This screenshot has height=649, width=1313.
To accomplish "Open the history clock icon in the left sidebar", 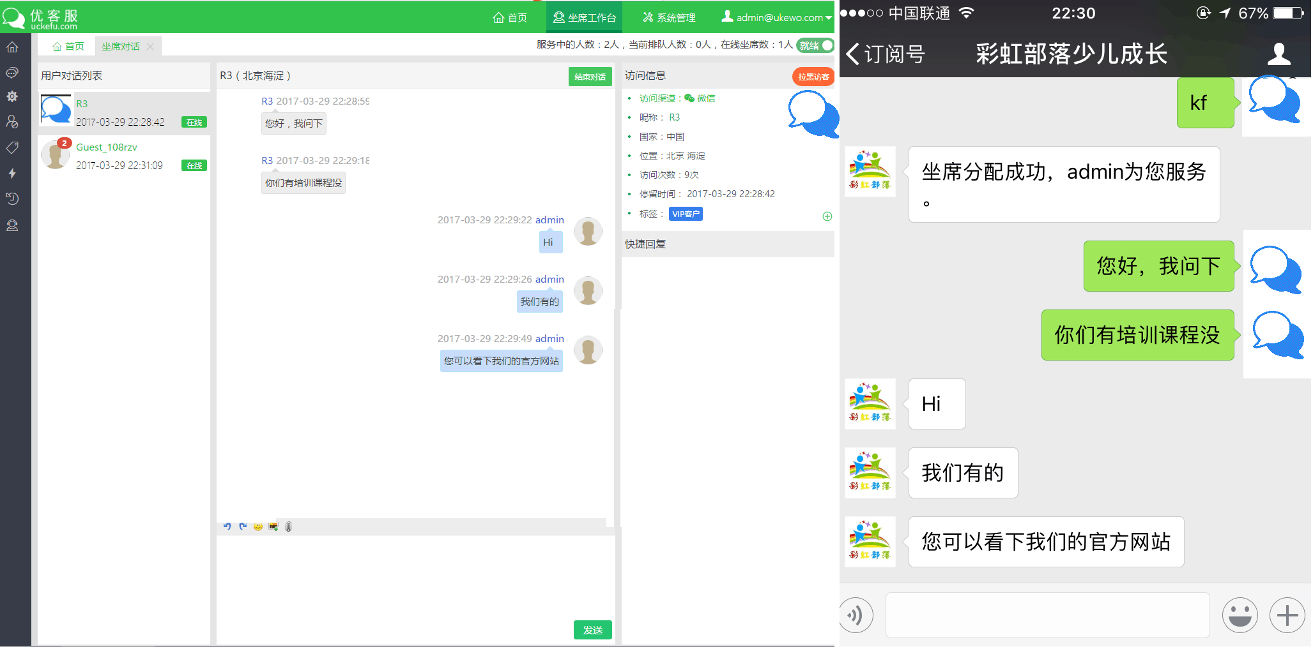I will click(12, 198).
